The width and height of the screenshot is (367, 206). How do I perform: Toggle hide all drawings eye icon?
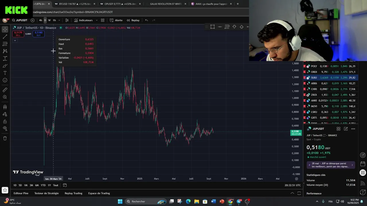(5, 129)
